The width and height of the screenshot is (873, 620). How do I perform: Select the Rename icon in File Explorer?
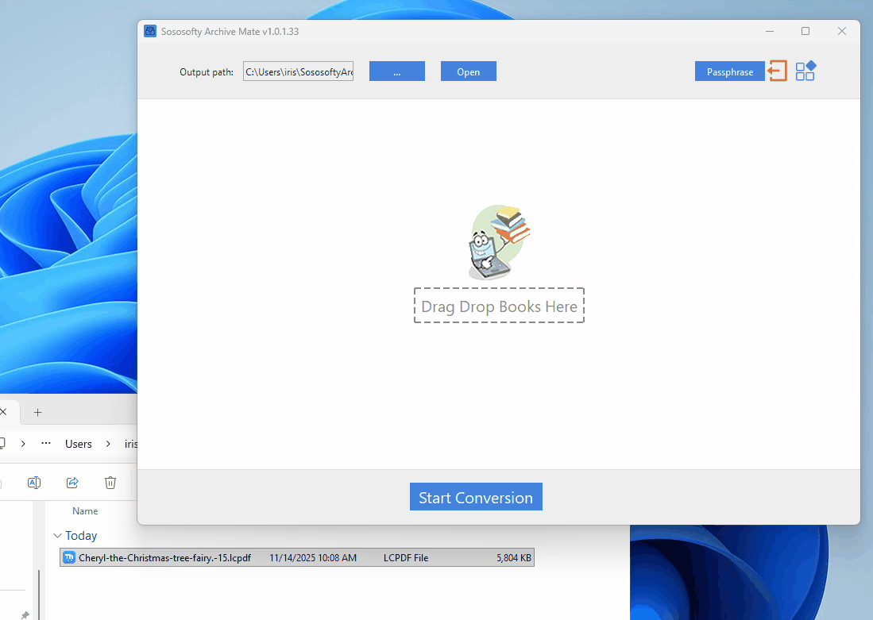34,482
